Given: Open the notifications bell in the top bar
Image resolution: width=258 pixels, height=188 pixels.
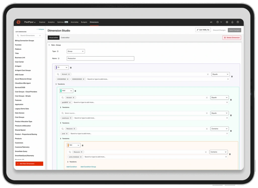Looking at the screenshot, I should (232, 22).
